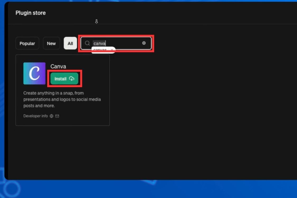Click the Plugin store heading
297x198 pixels.
tap(30, 13)
